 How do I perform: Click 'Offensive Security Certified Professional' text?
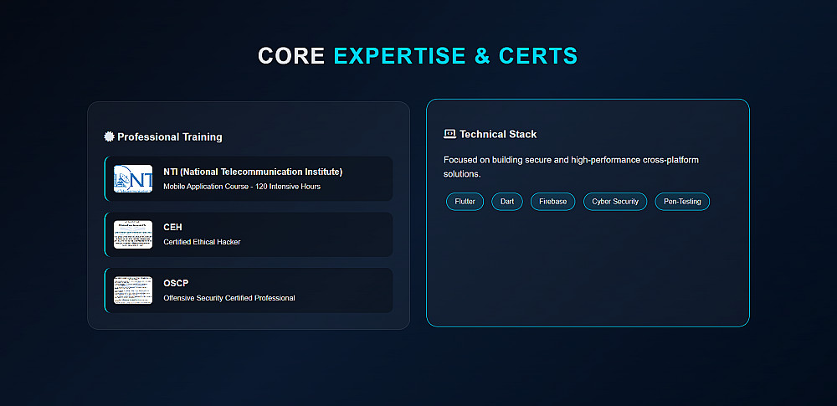tap(229, 297)
